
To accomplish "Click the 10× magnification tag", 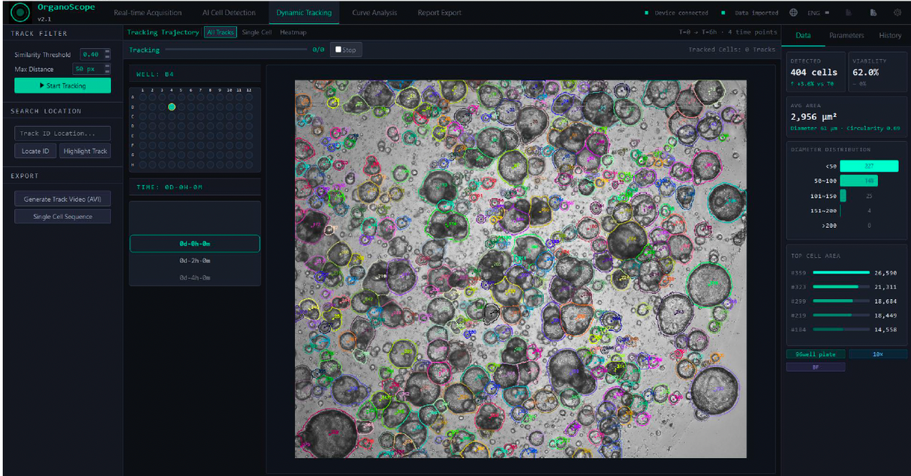I will pyautogui.click(x=878, y=354).
